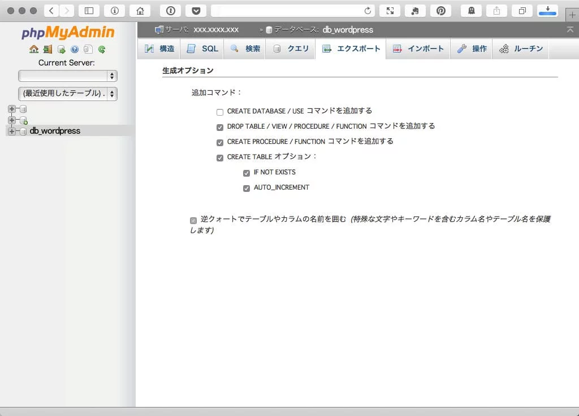Click the Current Server: label text
The width and height of the screenshot is (579, 416).
pyautogui.click(x=67, y=63)
